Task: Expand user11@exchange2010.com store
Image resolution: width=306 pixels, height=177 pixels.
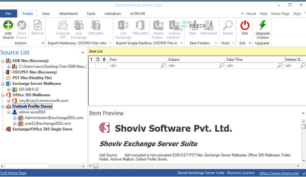Action: point(15,124)
